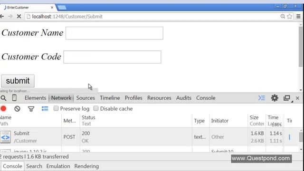304x171 pixels.
Task: Click the Submit request document icon
Action: 5,137
